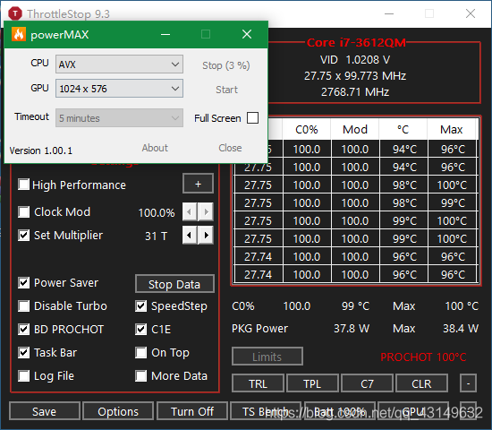Click the minus button next to CLR
Viewport: 492px width, 430px height.
tap(468, 383)
